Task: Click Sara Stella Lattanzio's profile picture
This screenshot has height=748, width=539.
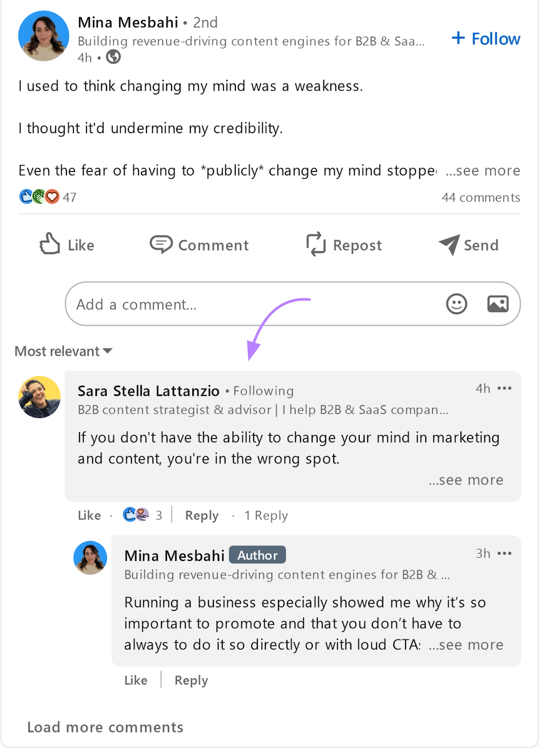Action: point(39,397)
